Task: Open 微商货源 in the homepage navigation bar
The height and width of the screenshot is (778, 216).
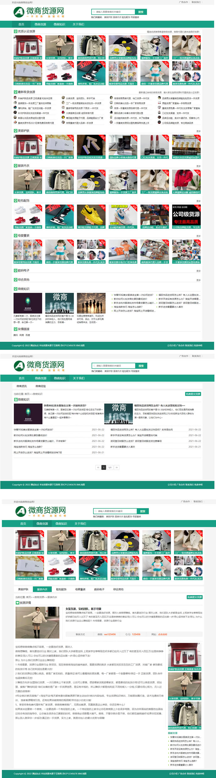Action: point(40,24)
